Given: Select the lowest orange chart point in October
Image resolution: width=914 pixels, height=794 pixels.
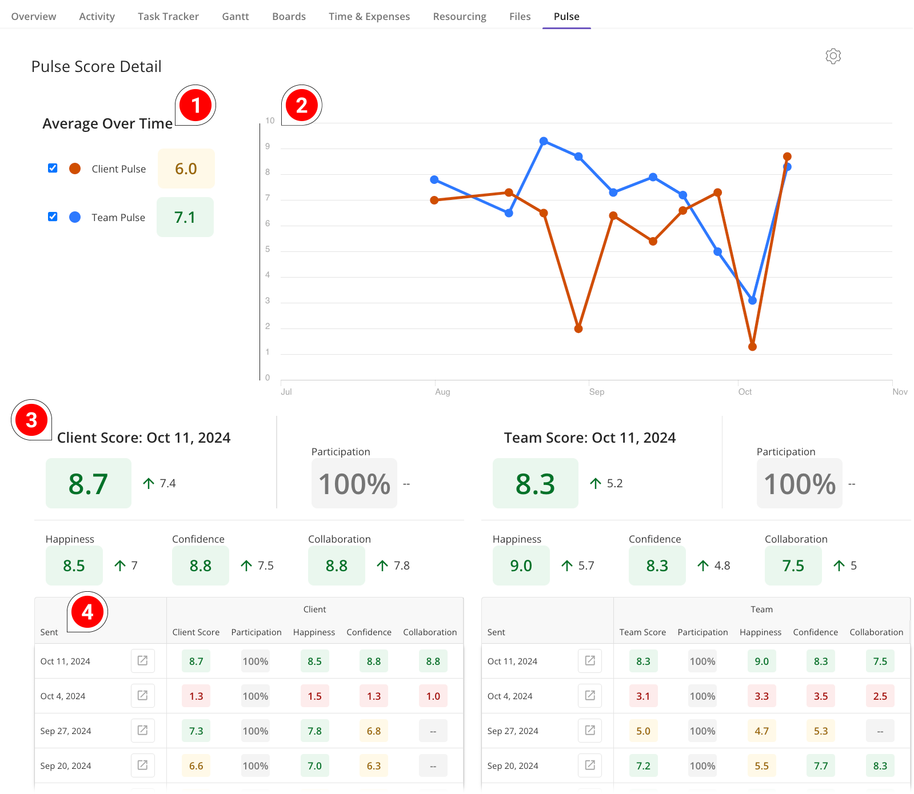Looking at the screenshot, I should coord(752,347).
